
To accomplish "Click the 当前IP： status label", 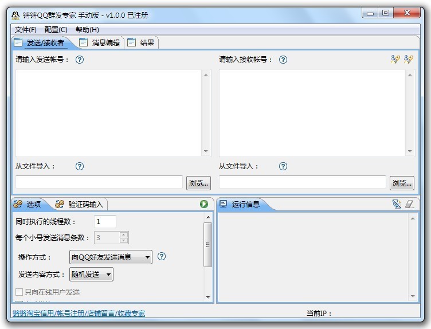I will (319, 314).
